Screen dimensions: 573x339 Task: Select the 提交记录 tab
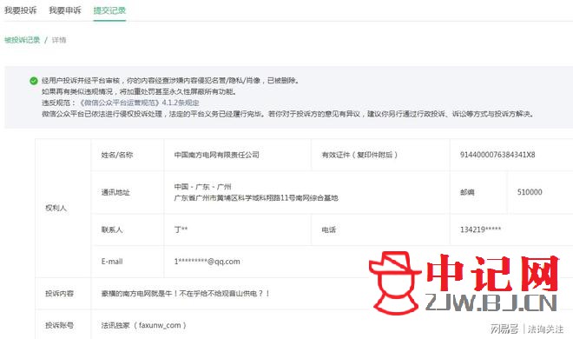[x=109, y=10]
